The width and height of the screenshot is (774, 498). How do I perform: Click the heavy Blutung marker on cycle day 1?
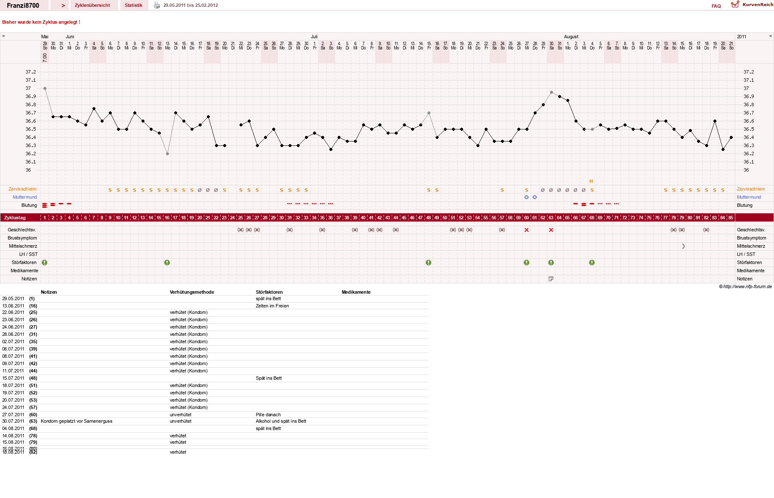45,205
